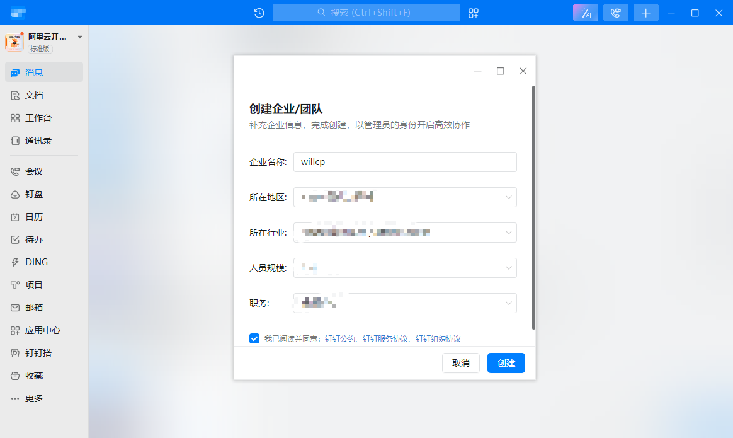Open 会议 in the sidebar
The height and width of the screenshot is (438, 733).
[x=44, y=171]
